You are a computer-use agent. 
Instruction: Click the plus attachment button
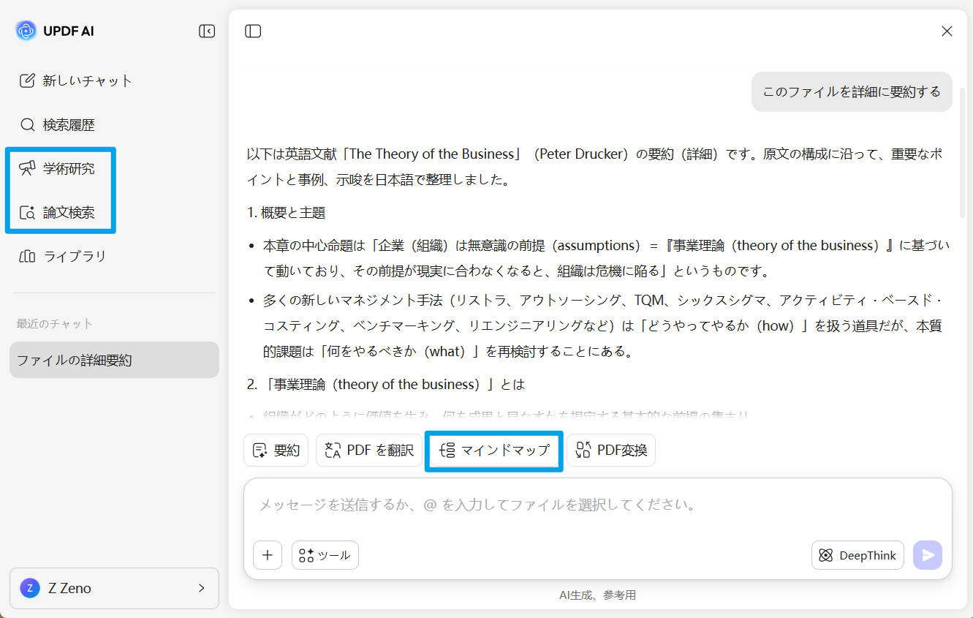click(x=268, y=555)
